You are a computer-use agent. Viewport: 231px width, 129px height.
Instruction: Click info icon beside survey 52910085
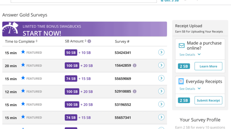(x=135, y=91)
